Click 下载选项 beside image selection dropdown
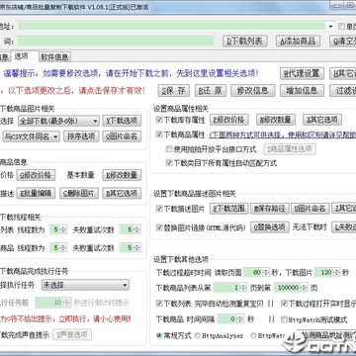 122,121
